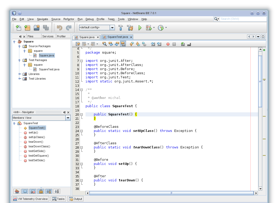Image resolution: width=278 pixels, height=203 pixels.
Task: Open the Profile Project dropdown arrow
Action: point(166,28)
